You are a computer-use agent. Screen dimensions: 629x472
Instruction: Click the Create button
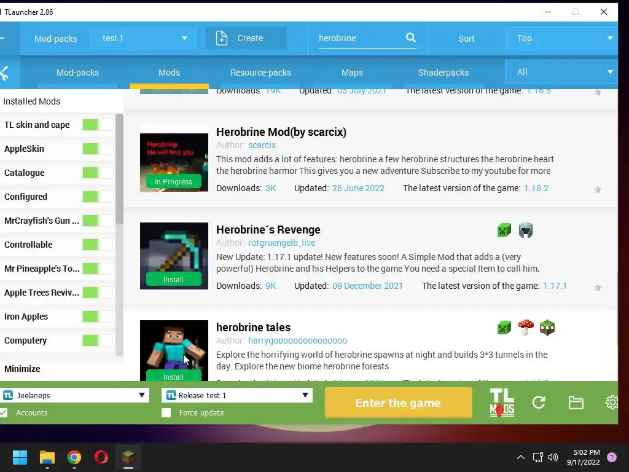[246, 38]
